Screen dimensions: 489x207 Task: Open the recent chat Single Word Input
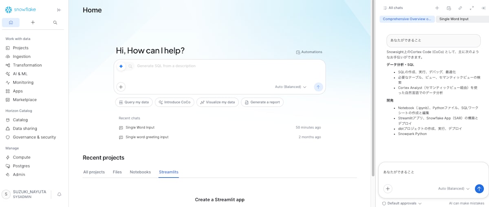[140, 128]
